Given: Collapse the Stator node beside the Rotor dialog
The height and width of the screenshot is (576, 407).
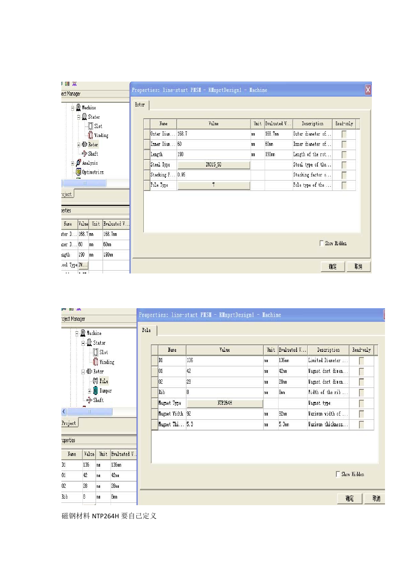Looking at the screenshot, I should click(x=79, y=117).
